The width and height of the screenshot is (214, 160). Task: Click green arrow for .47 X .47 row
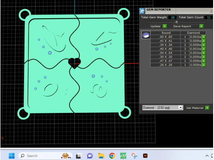point(204,61)
